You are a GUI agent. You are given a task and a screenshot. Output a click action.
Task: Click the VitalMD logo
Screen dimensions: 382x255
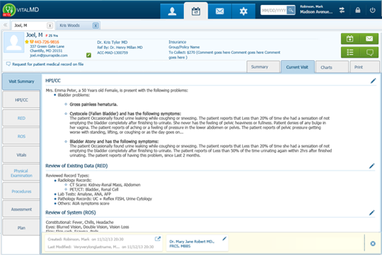[21, 10]
